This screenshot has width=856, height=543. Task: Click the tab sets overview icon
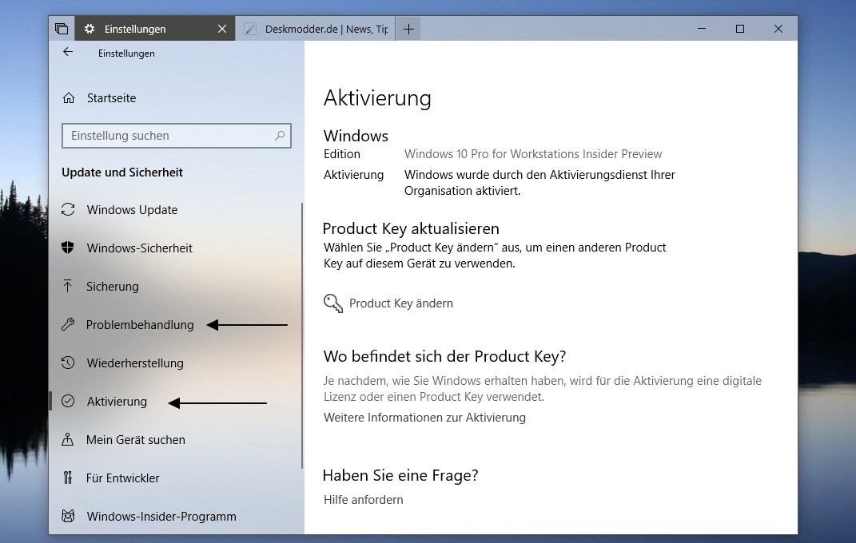(x=62, y=29)
